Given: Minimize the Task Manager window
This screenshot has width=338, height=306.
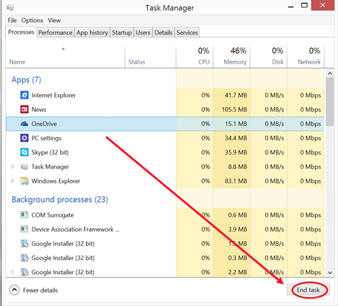Looking at the screenshot, I should [x=291, y=6].
